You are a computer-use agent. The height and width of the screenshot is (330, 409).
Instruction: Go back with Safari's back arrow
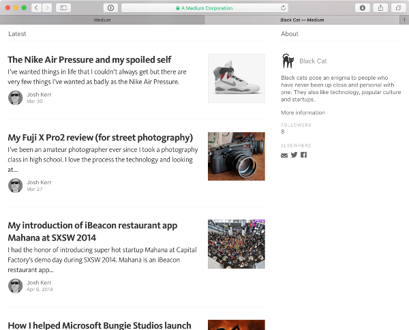37,7
